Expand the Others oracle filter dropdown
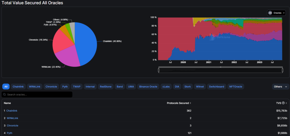The width and height of the screenshot is (290, 136). pyautogui.click(x=281, y=87)
